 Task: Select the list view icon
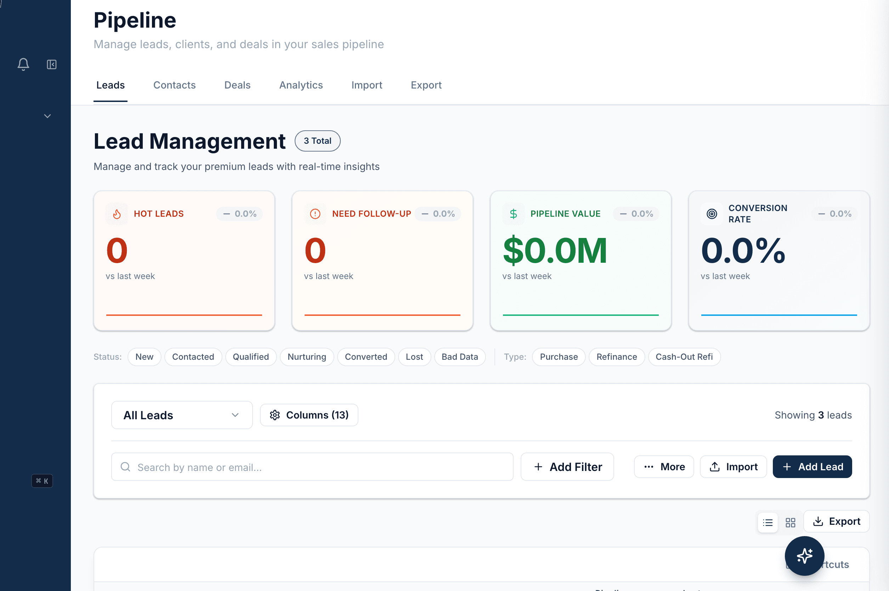pyautogui.click(x=768, y=522)
